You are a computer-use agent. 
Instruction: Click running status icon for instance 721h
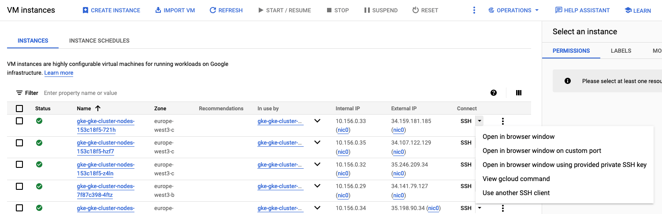coord(39,121)
